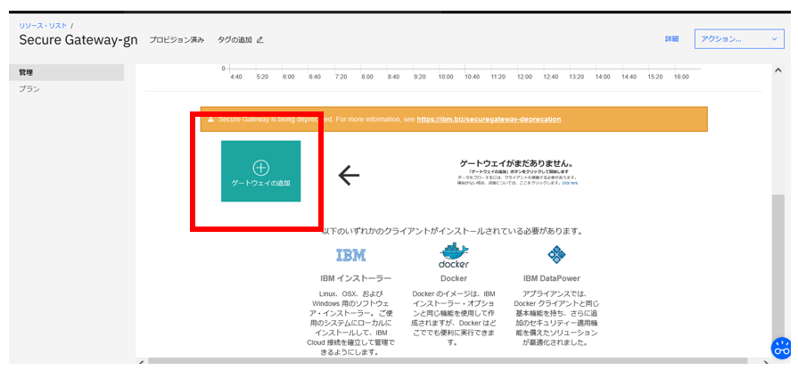
Task: Click the IBM DataPower heading text
Action: pyautogui.click(x=551, y=279)
